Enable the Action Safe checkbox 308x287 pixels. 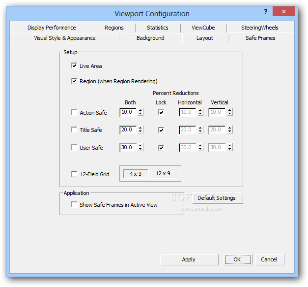coord(74,112)
